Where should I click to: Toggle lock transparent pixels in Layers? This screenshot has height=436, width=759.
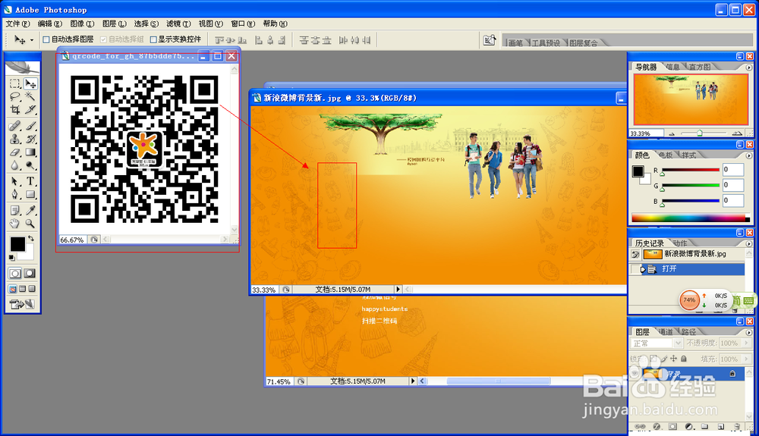point(653,359)
